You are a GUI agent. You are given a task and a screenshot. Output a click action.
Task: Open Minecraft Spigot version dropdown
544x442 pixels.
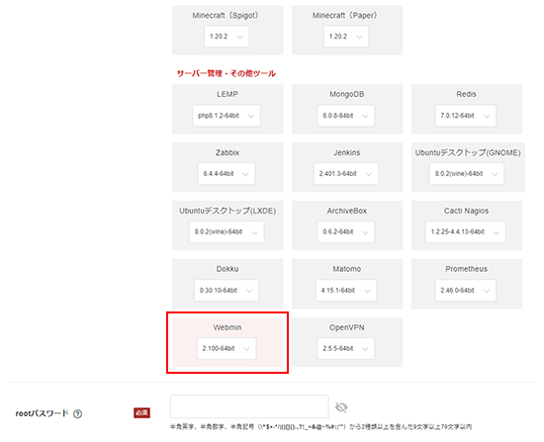pos(227,36)
